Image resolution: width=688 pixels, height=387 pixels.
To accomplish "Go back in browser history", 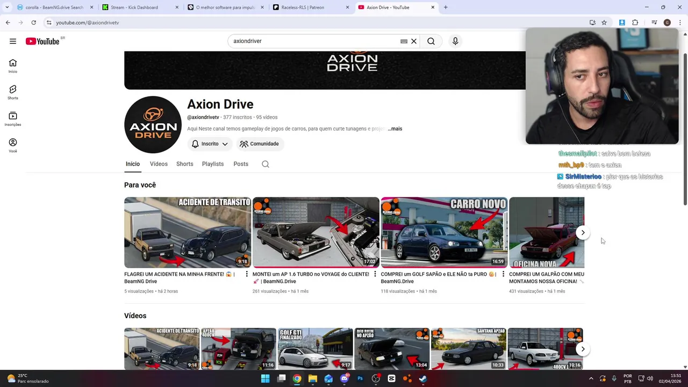I will coord(8,23).
